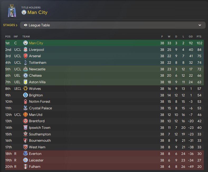Click the Premier League trophy icon
Viewport: 208px width, 172px height.
[x=12, y=11]
